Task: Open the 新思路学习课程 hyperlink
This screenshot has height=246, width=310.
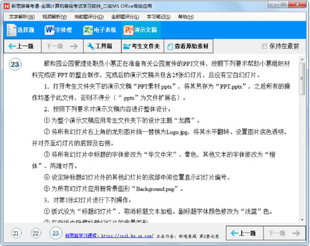Action: 109,236
